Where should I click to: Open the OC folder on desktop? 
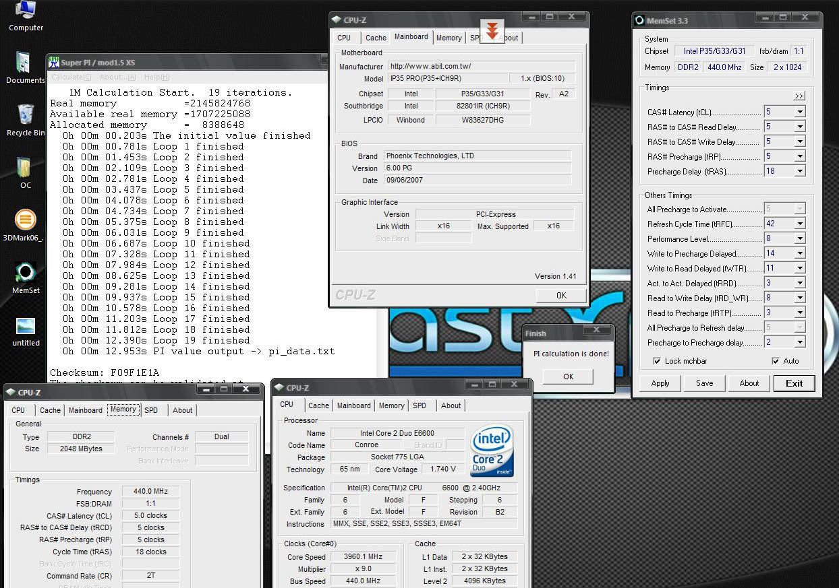[x=26, y=172]
